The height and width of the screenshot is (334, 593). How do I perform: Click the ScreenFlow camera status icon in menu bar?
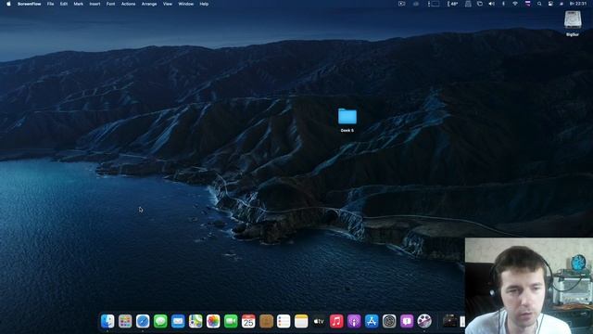point(401,4)
